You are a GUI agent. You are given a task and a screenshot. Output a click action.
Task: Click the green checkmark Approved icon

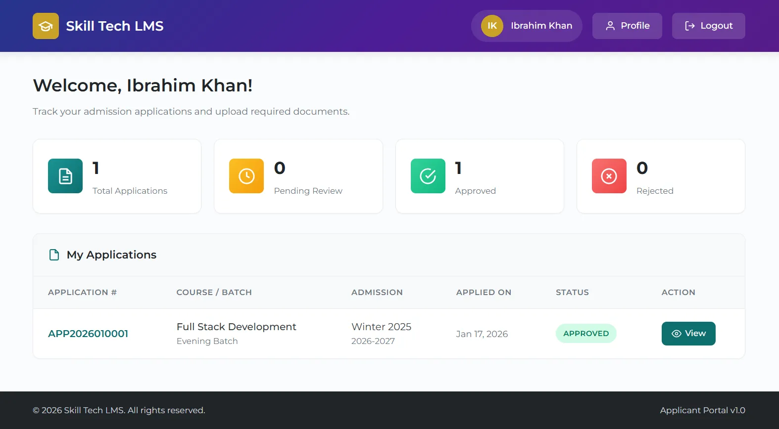[428, 176]
